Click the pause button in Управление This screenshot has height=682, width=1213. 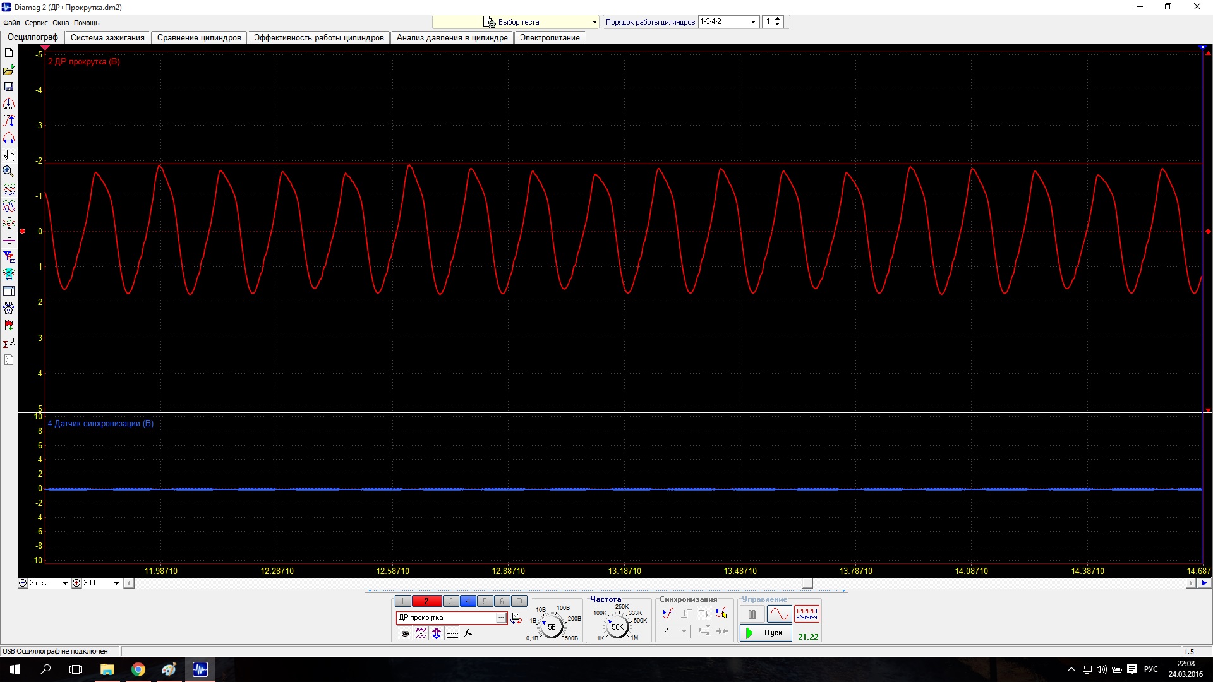(752, 614)
